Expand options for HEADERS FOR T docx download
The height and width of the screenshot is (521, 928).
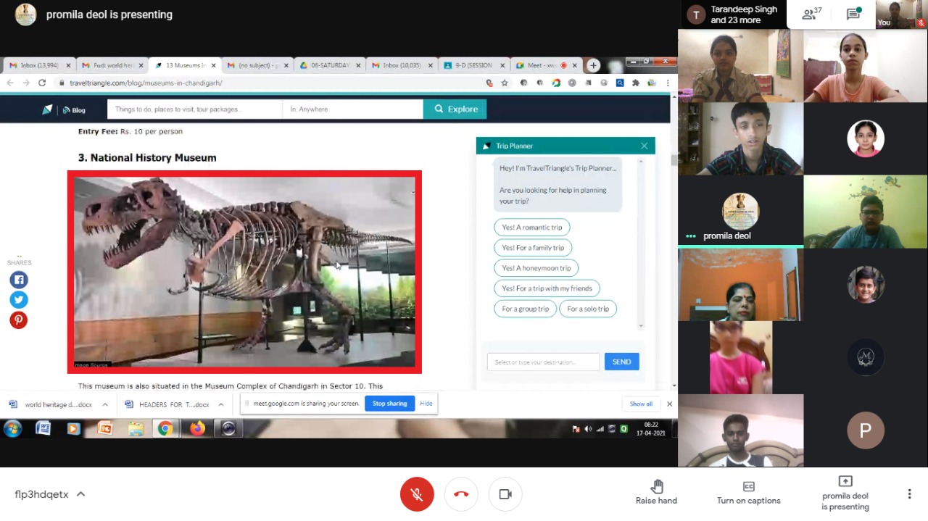[220, 404]
